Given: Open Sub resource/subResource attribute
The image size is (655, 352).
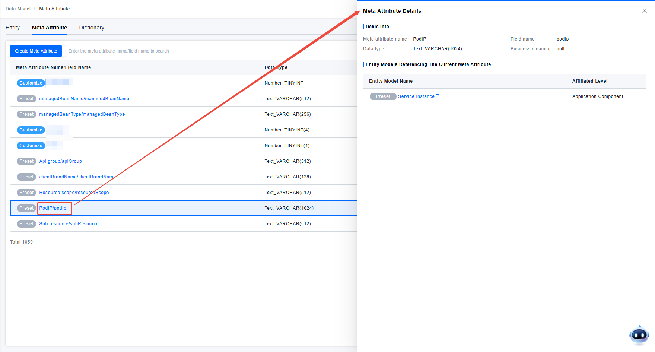Looking at the screenshot, I should click(x=69, y=224).
